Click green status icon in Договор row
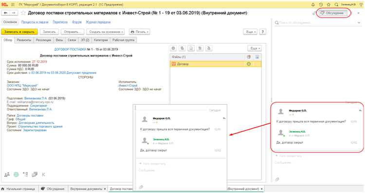Viewport: 365px width, 193px height. coord(249,64)
